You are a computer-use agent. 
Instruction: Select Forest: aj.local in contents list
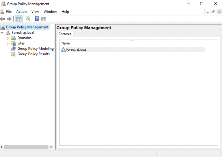pos(76,49)
